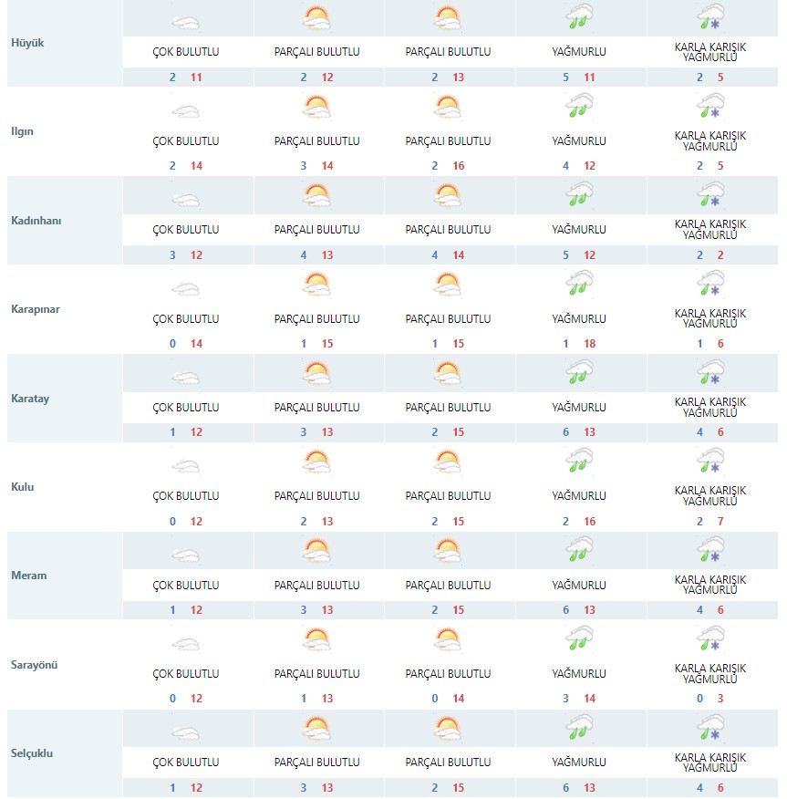787x799 pixels.
Task: Click Kulu's rainy cloud icon
Action: [x=579, y=461]
